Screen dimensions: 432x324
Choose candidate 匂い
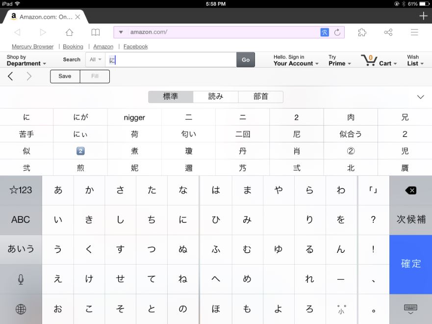click(188, 134)
